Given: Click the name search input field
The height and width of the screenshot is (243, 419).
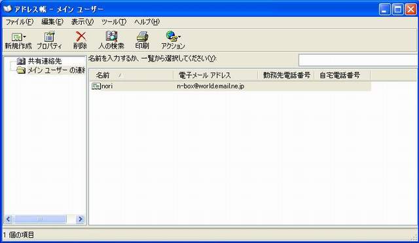Looking at the screenshot, I should 359,60.
